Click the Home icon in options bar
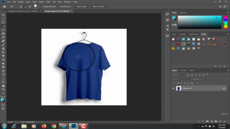Screen dimensions: 230x129 [x=4, y=6]
